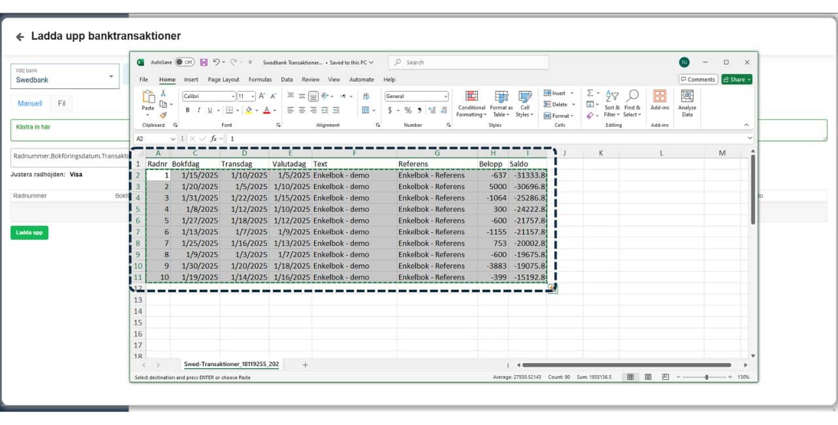Click the Insert Function fx icon
Screen dimensions: 838x425
[x=214, y=139]
